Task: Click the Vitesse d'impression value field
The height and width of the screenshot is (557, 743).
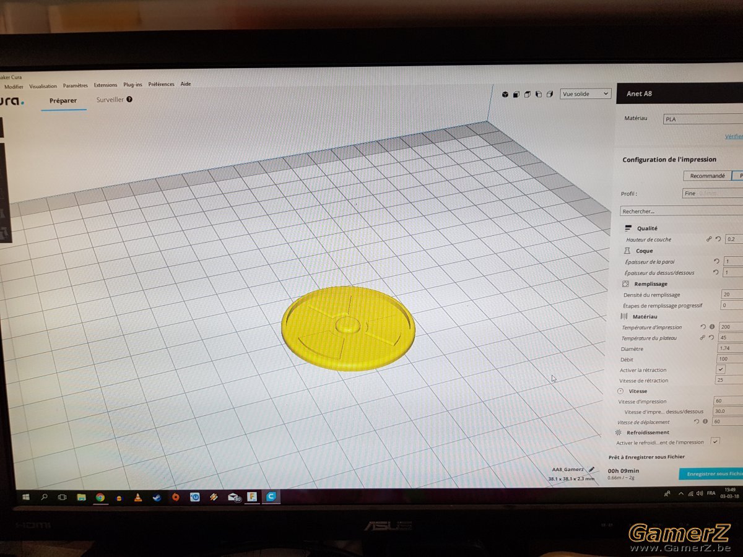Action: 728,401
